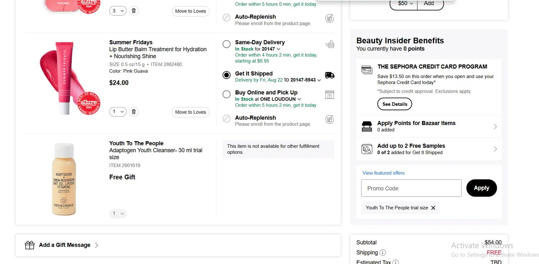
Task: Apply the promo code
Action: tap(482, 188)
